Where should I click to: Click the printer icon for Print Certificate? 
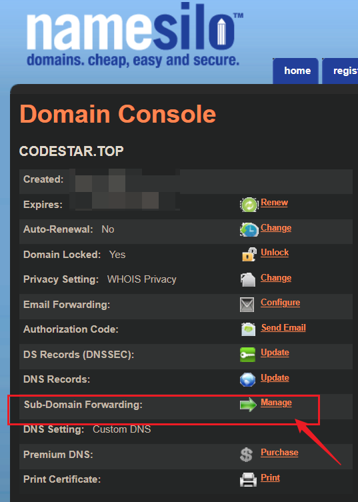pyautogui.click(x=248, y=479)
